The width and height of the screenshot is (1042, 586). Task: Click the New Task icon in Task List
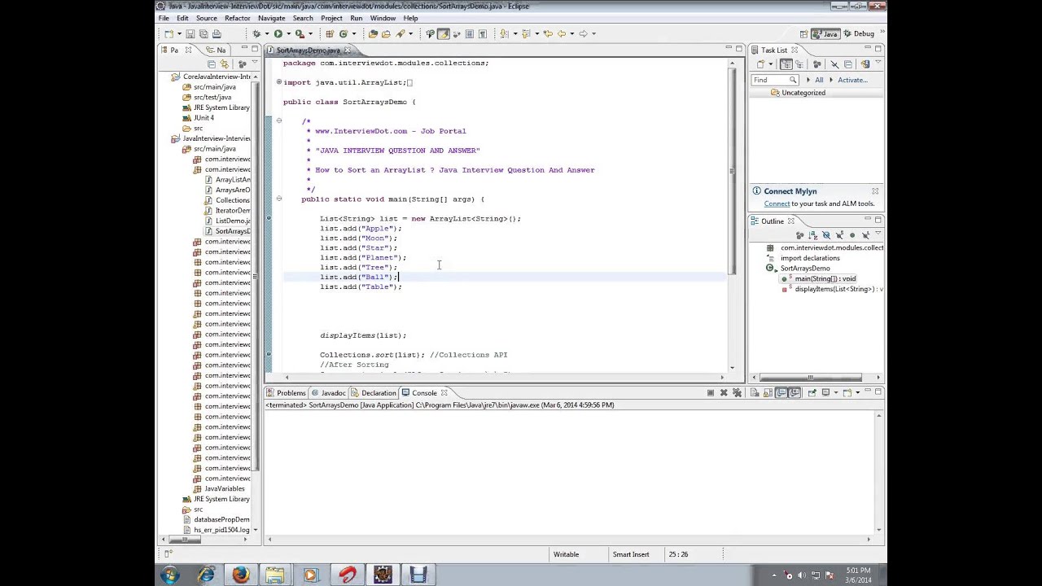tap(760, 64)
